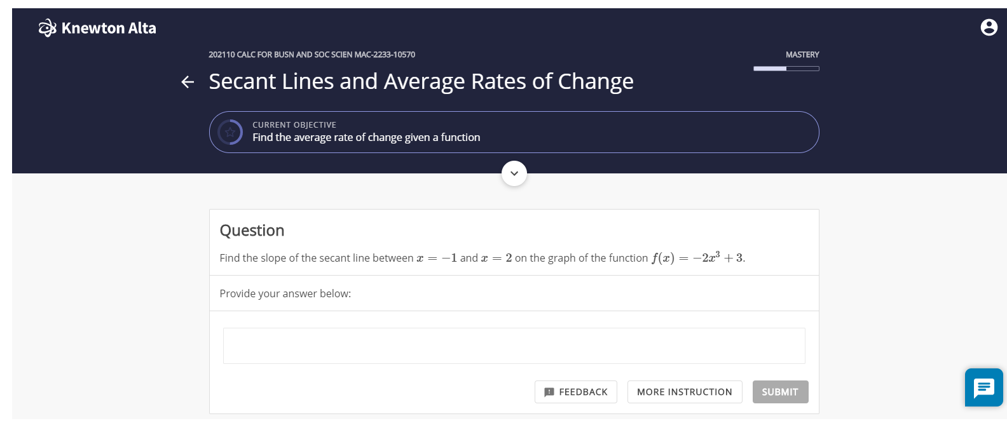Go back using the left arrow icon

click(x=188, y=82)
